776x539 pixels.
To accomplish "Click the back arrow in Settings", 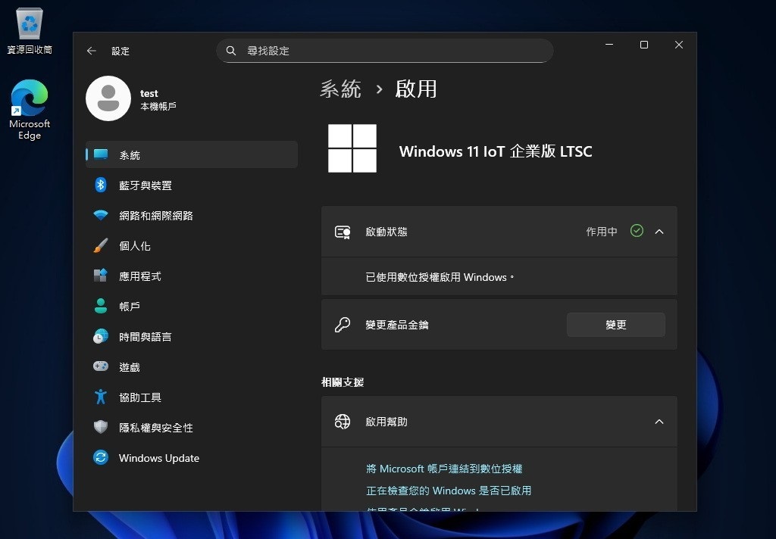I will [x=92, y=51].
